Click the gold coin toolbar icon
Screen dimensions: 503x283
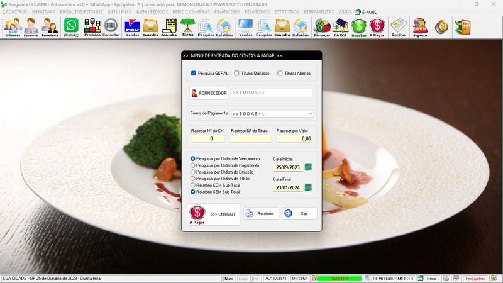point(441,27)
